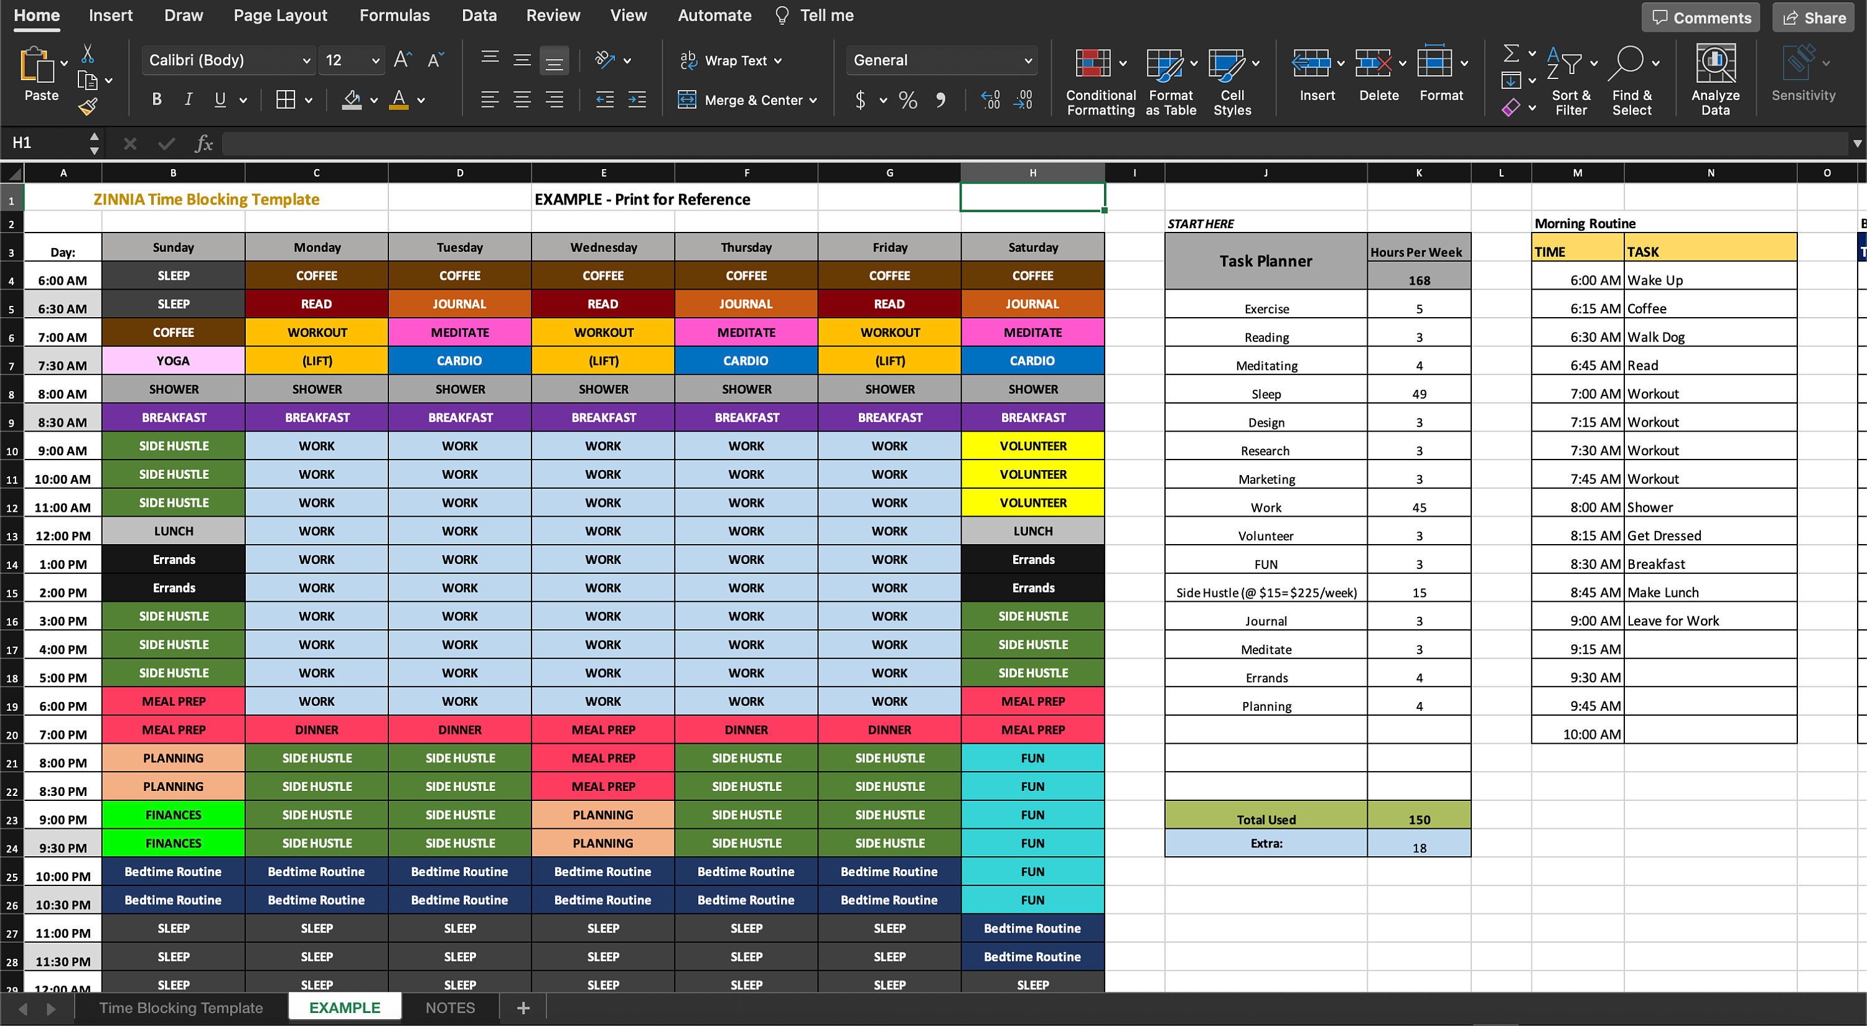Toggle bold formatting
Screen dimensions: 1867x1026
156,99
